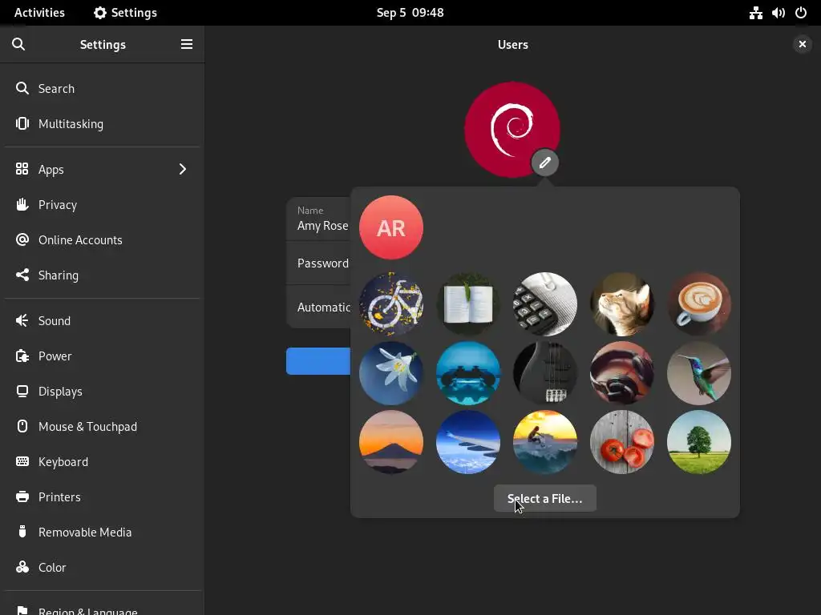Open the Apps settings entry
The image size is (821, 615).
(x=102, y=170)
